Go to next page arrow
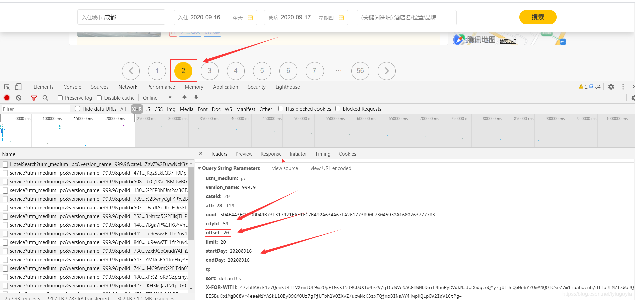 click(387, 71)
